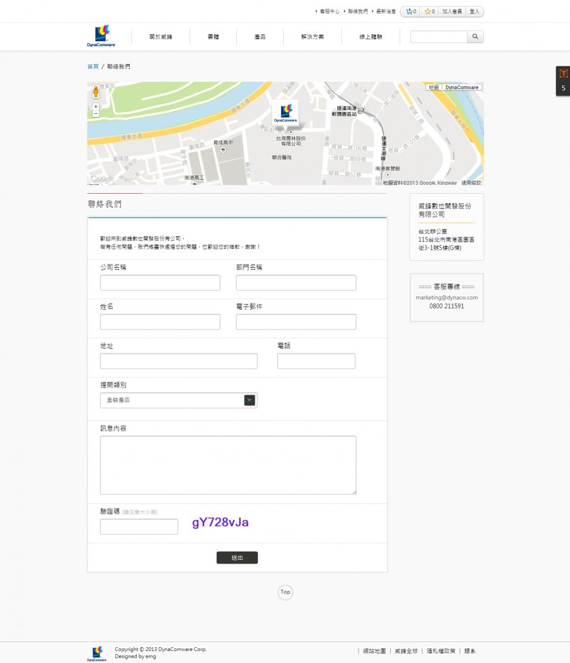Zoom out with the map minus icon
The image size is (570, 663).
point(95,115)
